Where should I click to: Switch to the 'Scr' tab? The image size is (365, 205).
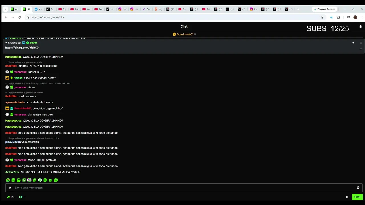coord(146,9)
